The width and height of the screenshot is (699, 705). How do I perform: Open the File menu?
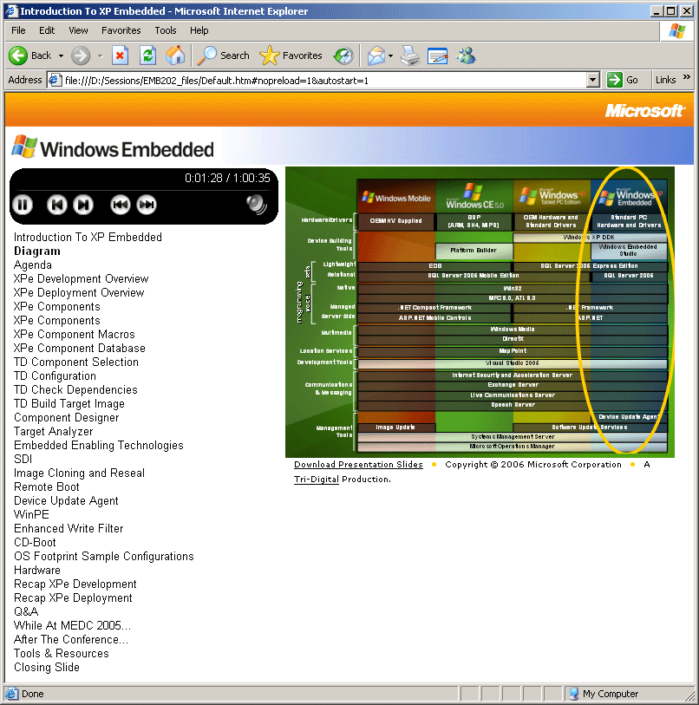18,30
